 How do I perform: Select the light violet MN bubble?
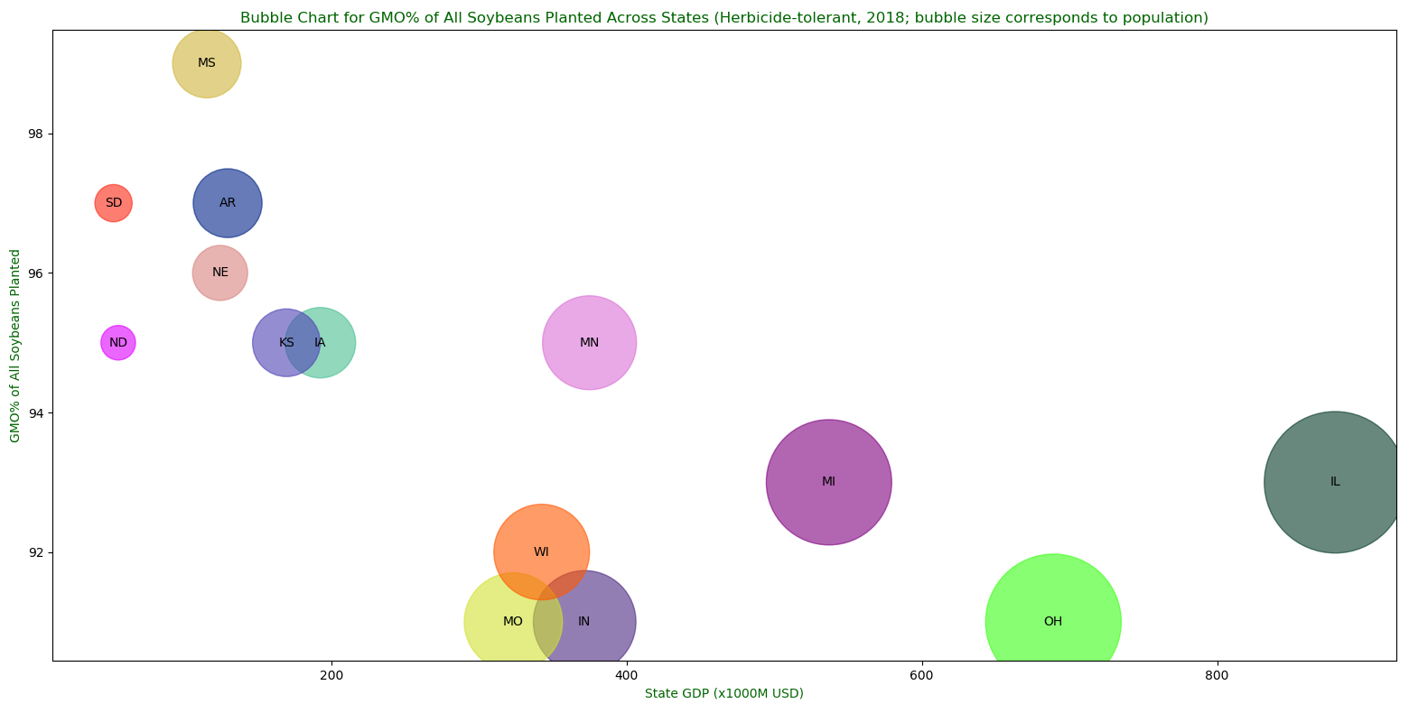pyautogui.click(x=589, y=343)
